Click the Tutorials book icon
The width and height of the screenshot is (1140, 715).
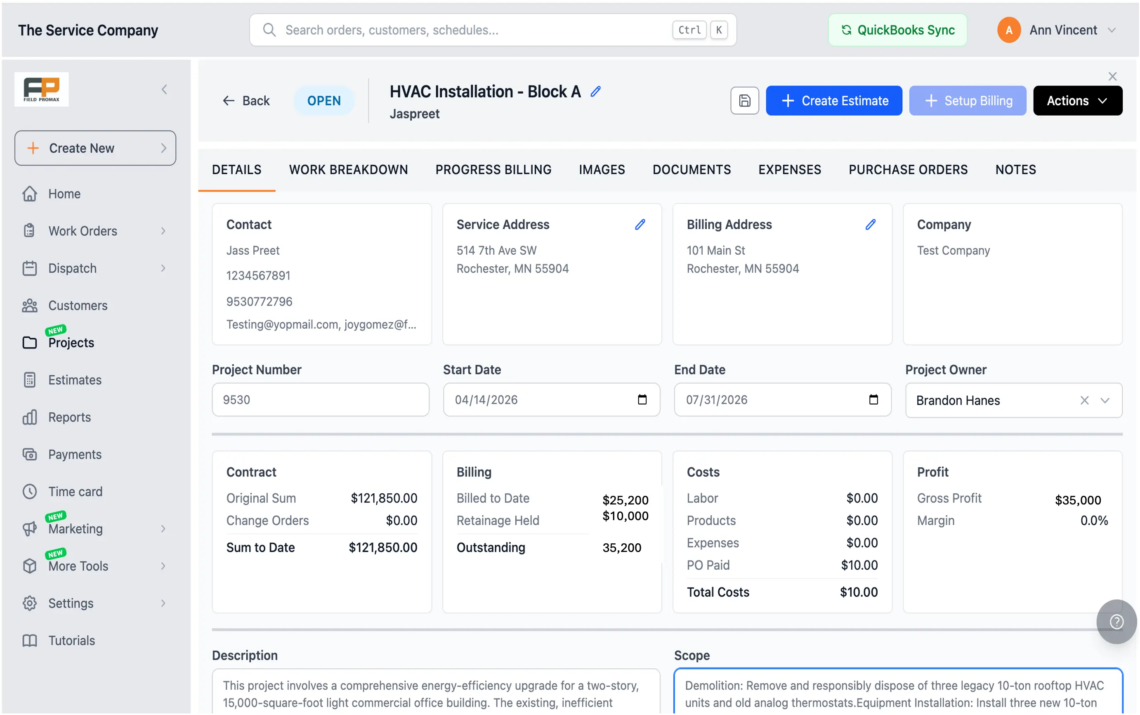click(29, 640)
